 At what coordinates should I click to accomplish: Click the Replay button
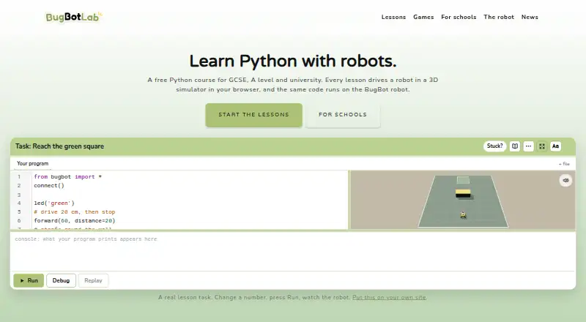[93, 280]
